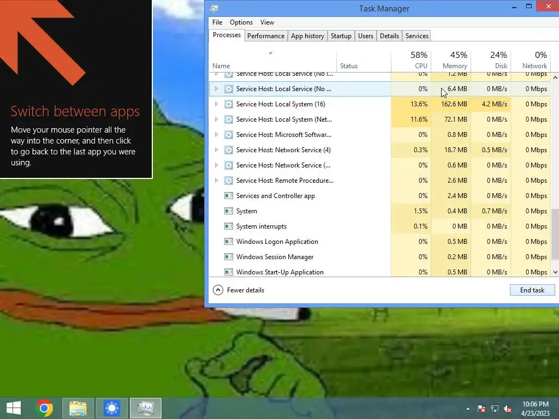
Task: Click the 4.2 MB/s disk cell
Action: 491,104
